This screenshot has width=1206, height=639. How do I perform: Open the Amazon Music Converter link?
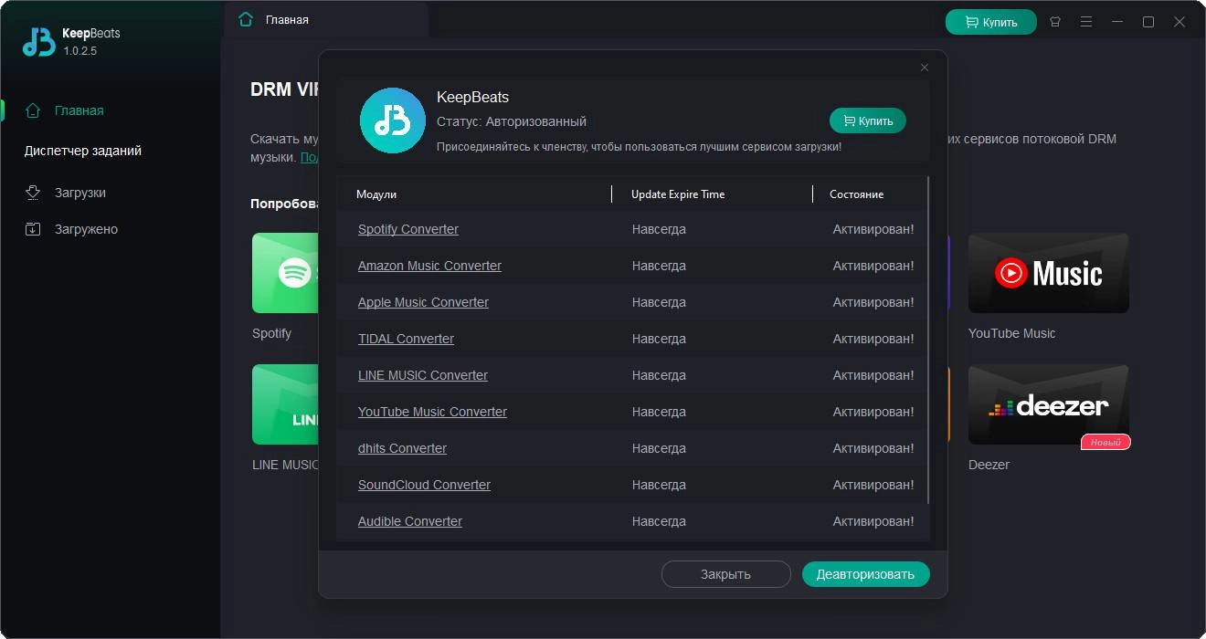pos(429,266)
